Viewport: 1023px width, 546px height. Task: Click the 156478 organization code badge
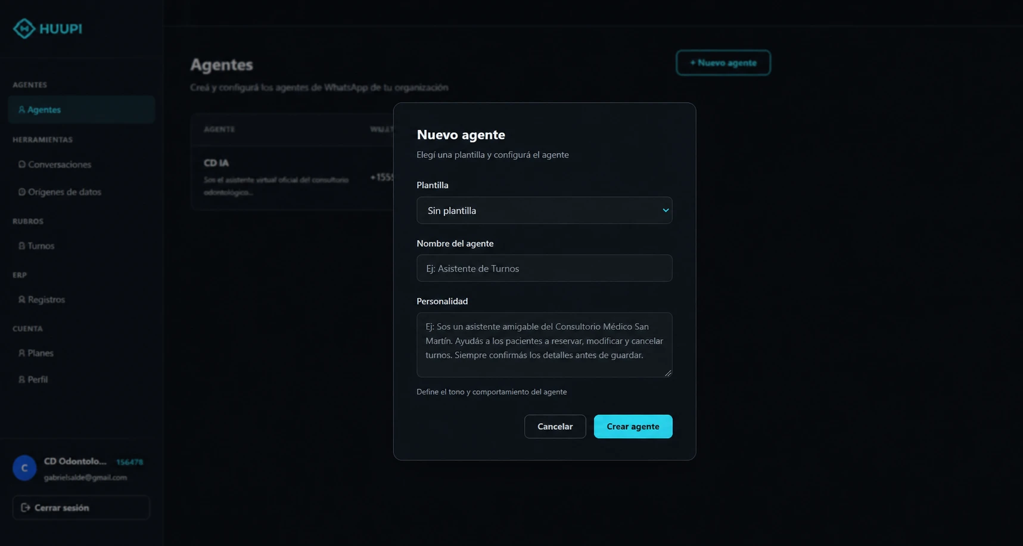click(x=129, y=462)
